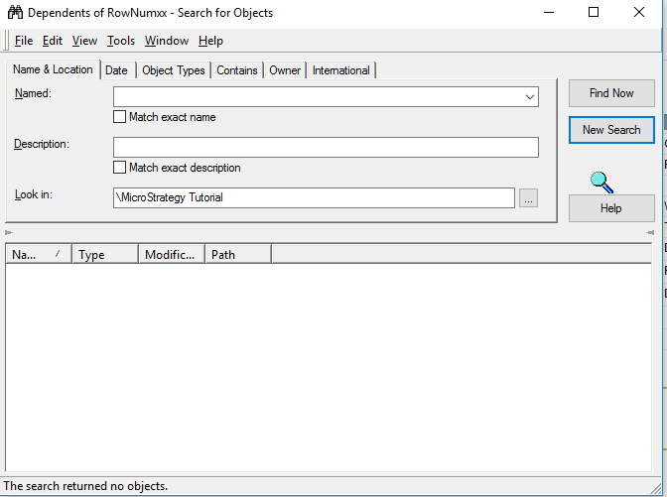Click the window resize grip corner
667x497 pixels.
click(655, 488)
